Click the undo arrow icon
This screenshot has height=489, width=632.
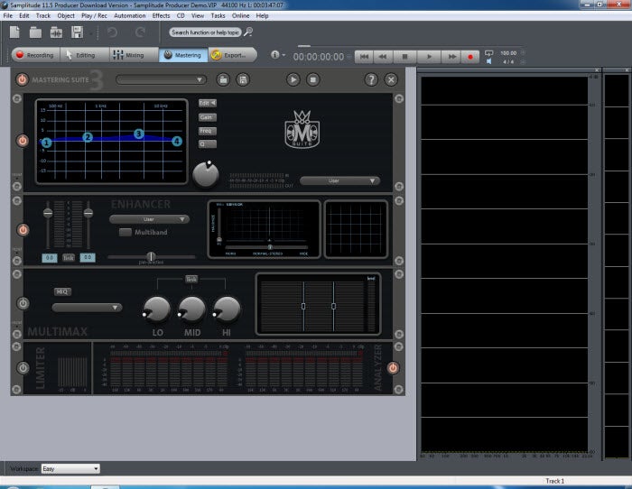(113, 32)
